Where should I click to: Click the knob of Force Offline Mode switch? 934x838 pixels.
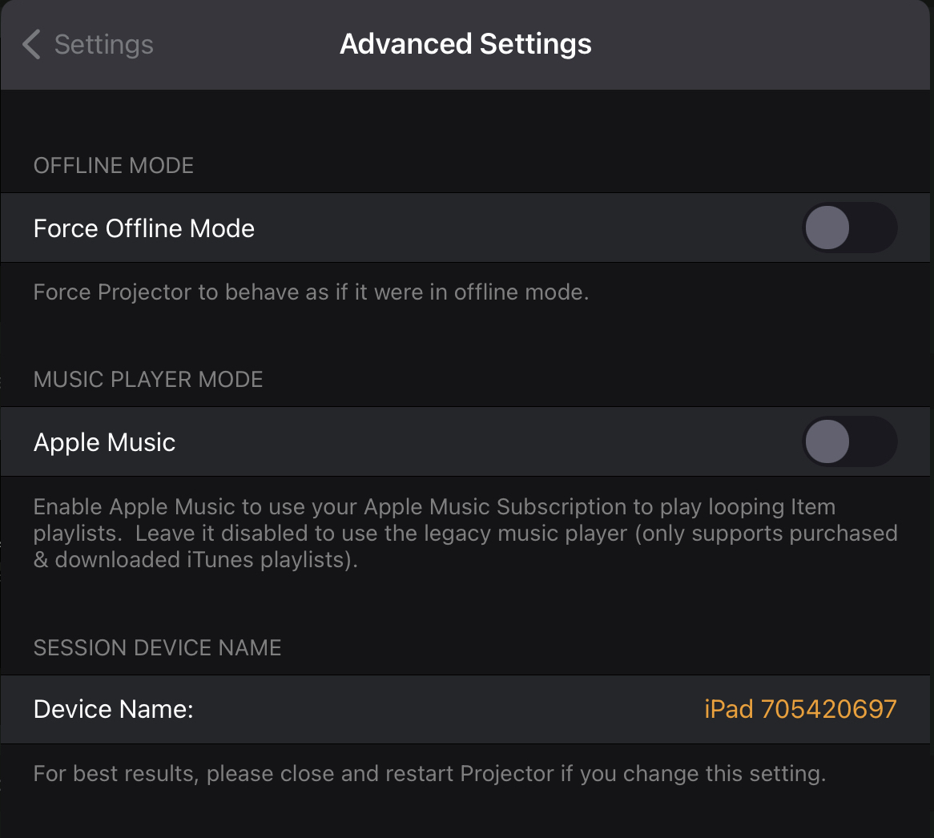pos(827,228)
